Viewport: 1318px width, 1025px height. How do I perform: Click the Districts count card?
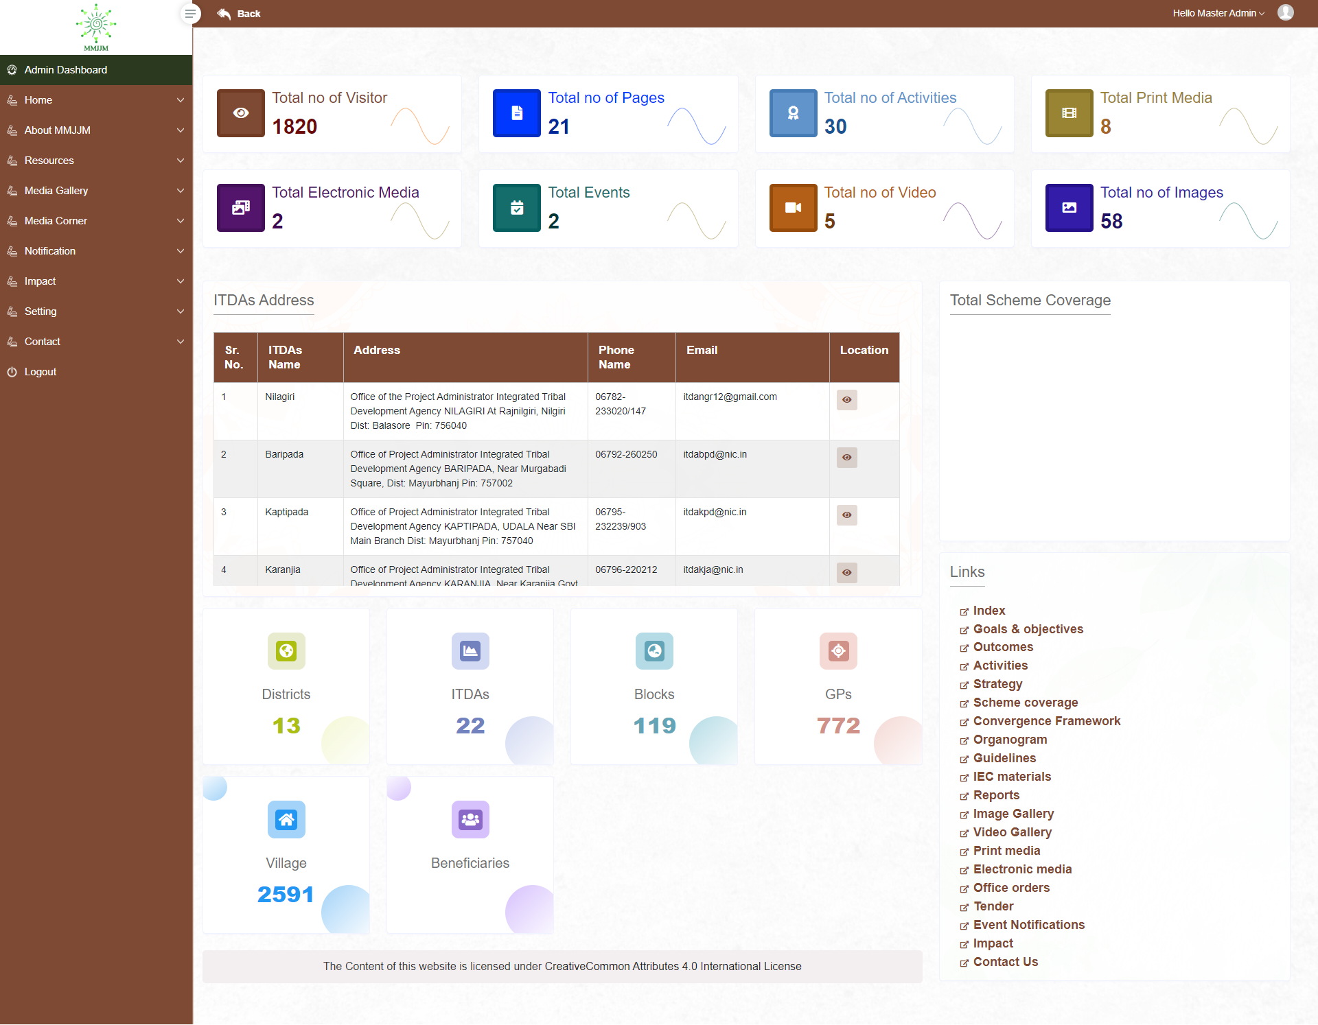[286, 686]
